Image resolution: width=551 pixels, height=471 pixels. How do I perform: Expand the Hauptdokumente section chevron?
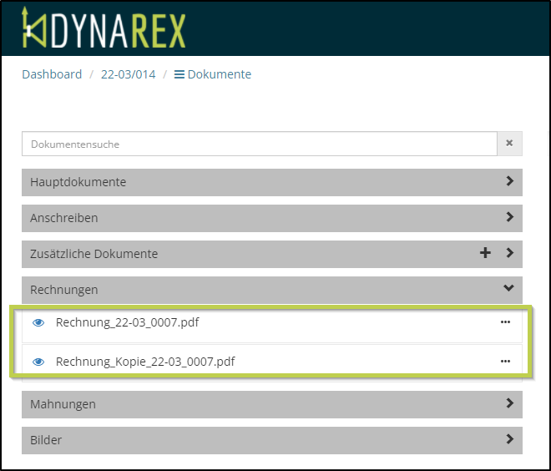tap(509, 181)
